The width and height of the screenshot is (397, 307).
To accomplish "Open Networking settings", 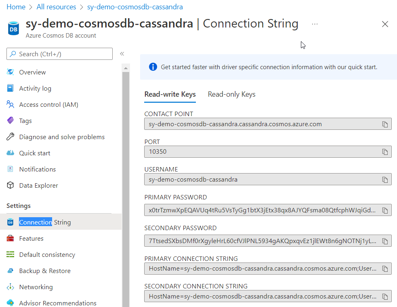I will tap(36, 287).
